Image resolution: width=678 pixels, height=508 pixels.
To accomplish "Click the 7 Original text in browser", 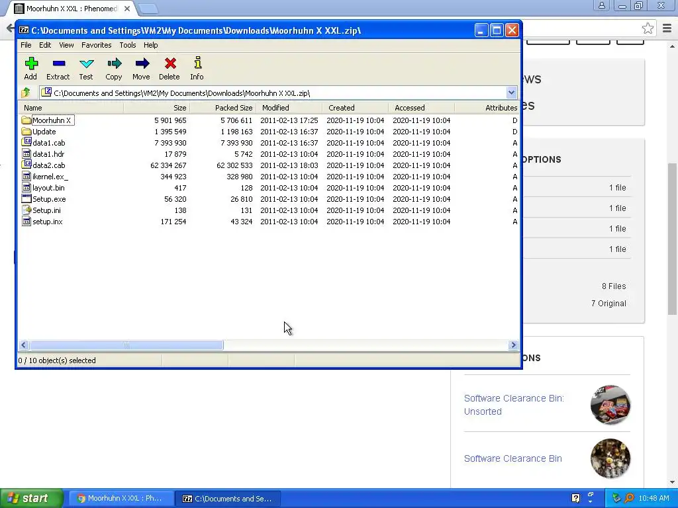I will pos(608,303).
